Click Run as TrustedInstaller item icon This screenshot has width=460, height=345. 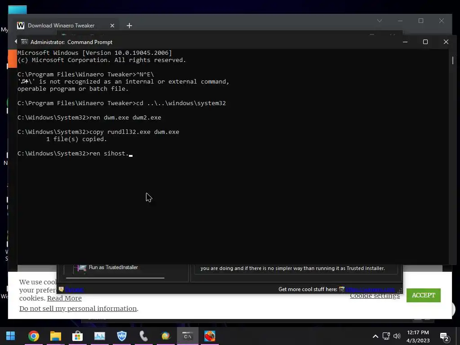pos(82,268)
